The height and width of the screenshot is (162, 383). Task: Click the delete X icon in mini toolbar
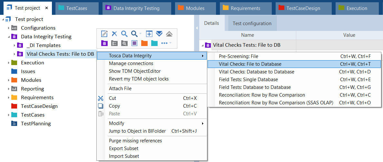click(114, 34)
